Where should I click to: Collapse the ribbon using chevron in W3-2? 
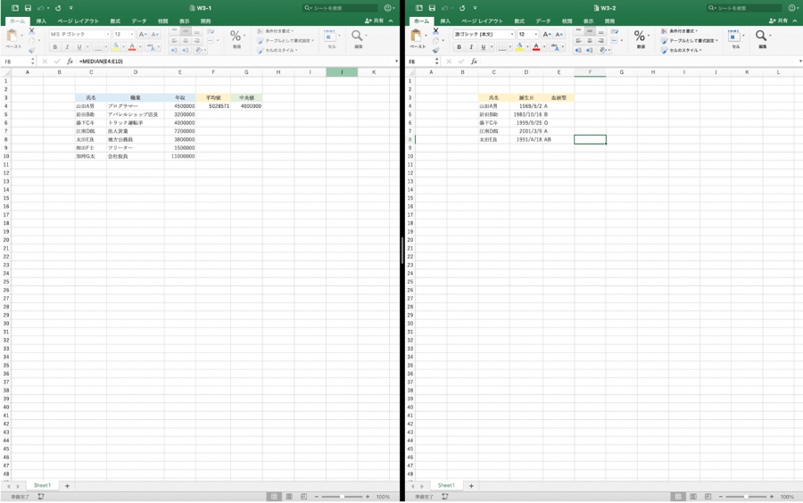point(795,21)
